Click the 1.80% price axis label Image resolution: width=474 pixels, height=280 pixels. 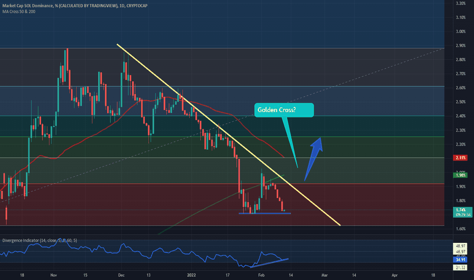(x=461, y=201)
